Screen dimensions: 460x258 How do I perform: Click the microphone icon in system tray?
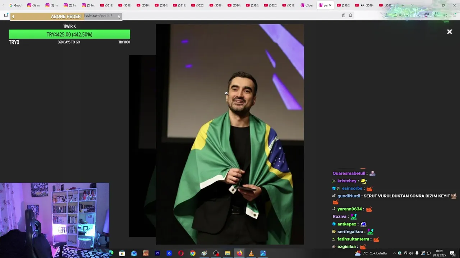[x=417, y=253]
